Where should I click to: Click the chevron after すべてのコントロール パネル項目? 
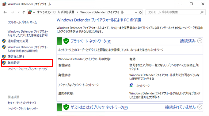coord(77,12)
